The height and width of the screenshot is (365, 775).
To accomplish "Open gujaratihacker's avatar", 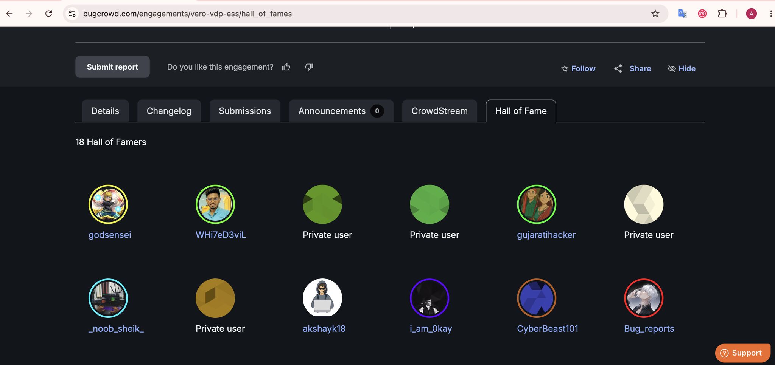I will tap(537, 204).
